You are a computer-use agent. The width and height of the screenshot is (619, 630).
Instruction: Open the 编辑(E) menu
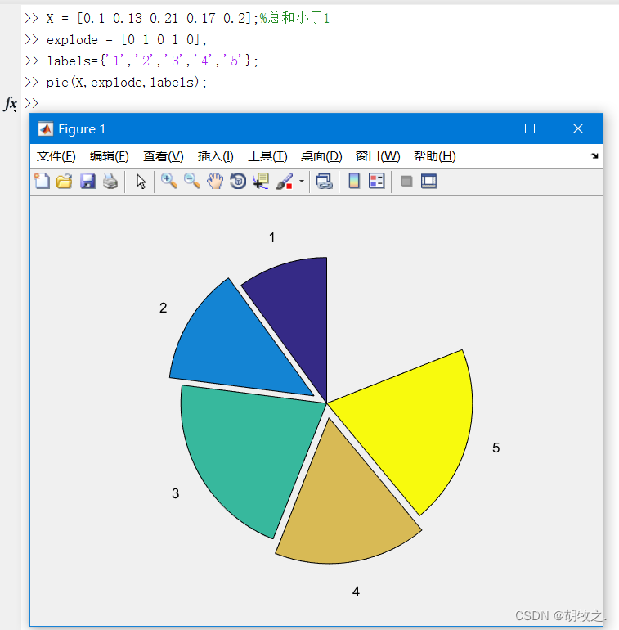tap(110, 156)
